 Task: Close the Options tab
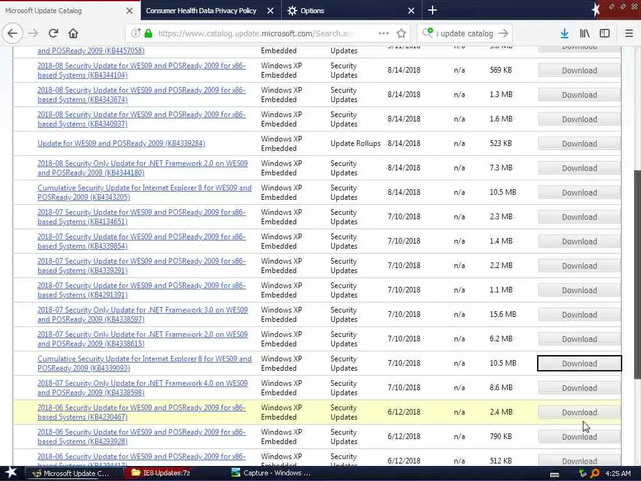(x=411, y=11)
